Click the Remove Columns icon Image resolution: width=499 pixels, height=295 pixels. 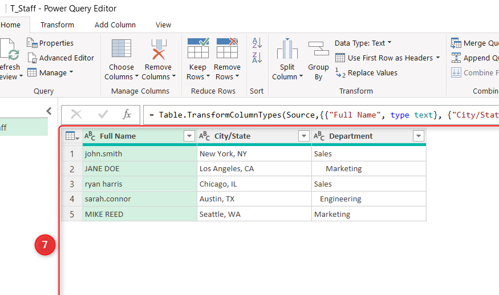coord(159,49)
